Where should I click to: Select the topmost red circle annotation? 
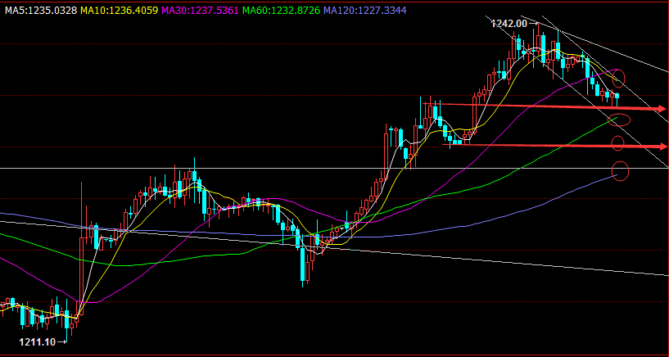(618, 79)
